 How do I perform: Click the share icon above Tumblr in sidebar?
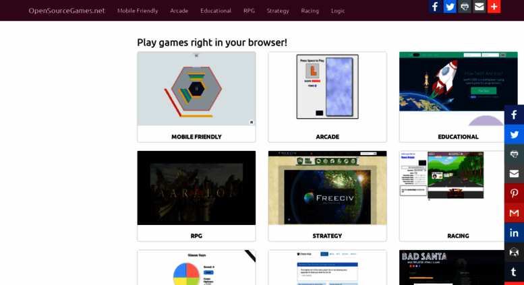tap(514, 252)
